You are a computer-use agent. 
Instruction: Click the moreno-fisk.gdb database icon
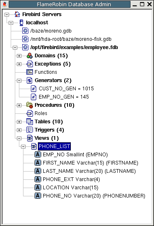click(26, 39)
